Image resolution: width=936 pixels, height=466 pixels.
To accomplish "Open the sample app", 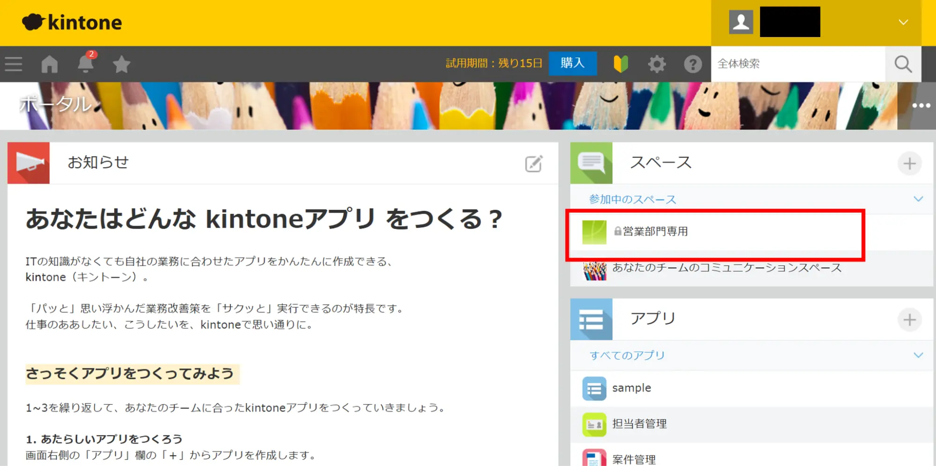I will [x=631, y=388].
